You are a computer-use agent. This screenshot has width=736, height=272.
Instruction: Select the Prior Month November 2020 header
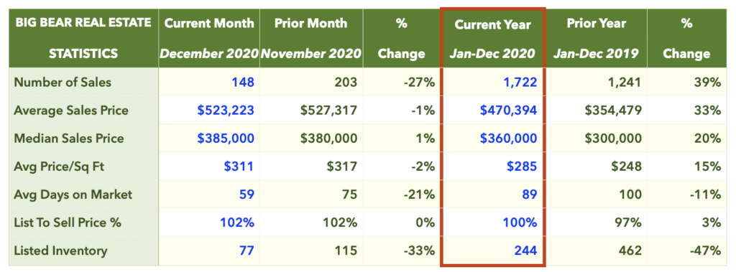click(x=311, y=37)
